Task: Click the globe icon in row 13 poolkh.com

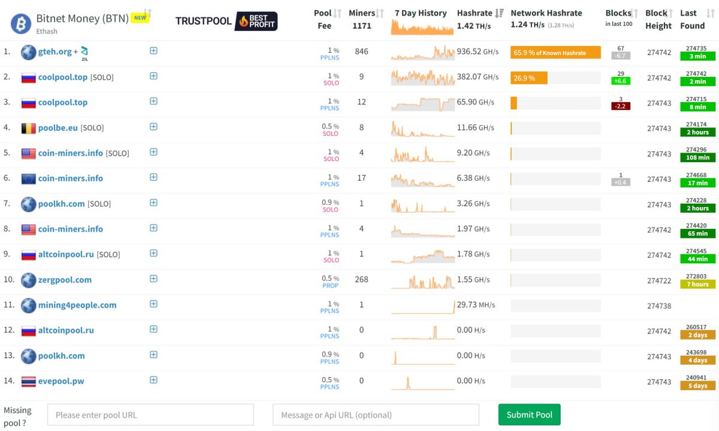Action: [x=29, y=356]
